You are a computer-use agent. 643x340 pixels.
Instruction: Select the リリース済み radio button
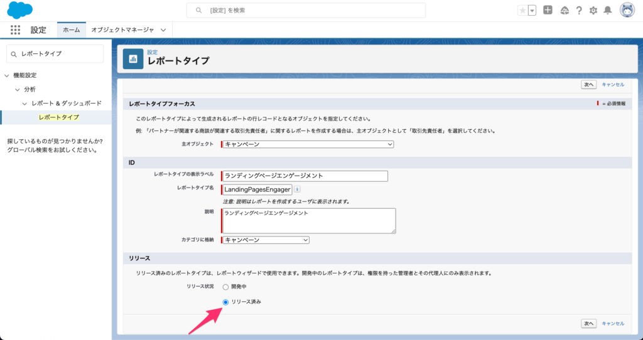click(226, 302)
